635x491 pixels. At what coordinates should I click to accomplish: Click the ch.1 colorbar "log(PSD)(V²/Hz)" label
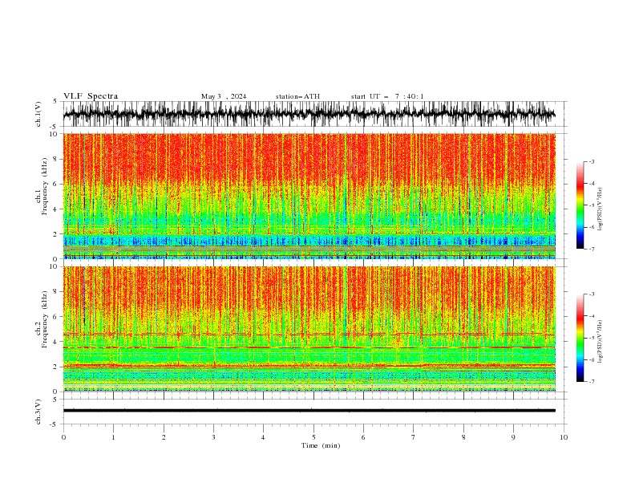click(601, 209)
